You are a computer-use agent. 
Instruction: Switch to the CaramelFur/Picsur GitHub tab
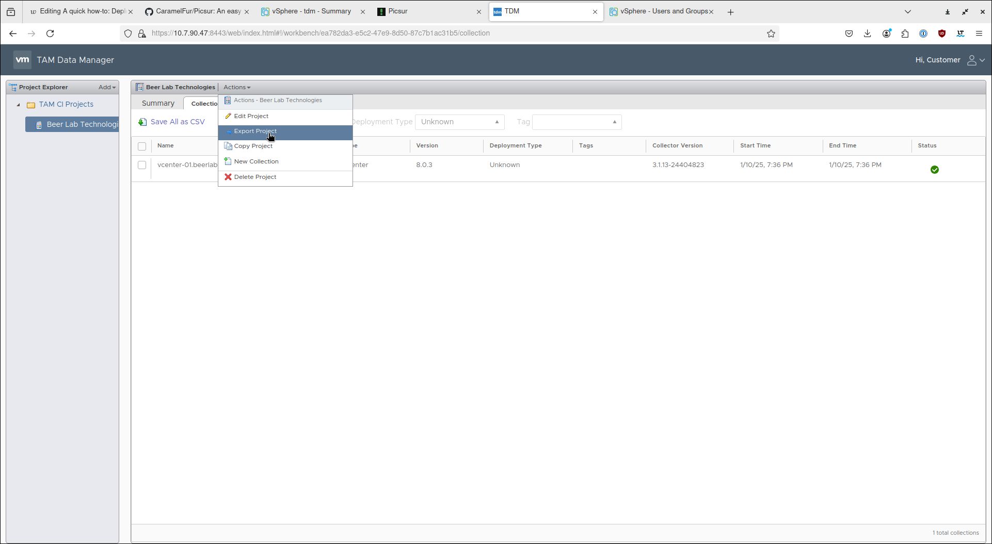(198, 11)
